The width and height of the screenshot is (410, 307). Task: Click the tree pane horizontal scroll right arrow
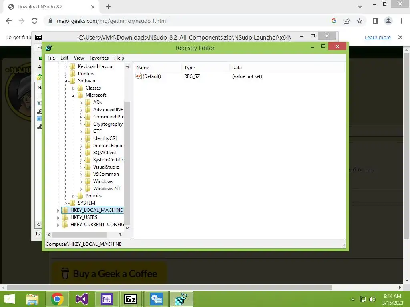pos(120,235)
